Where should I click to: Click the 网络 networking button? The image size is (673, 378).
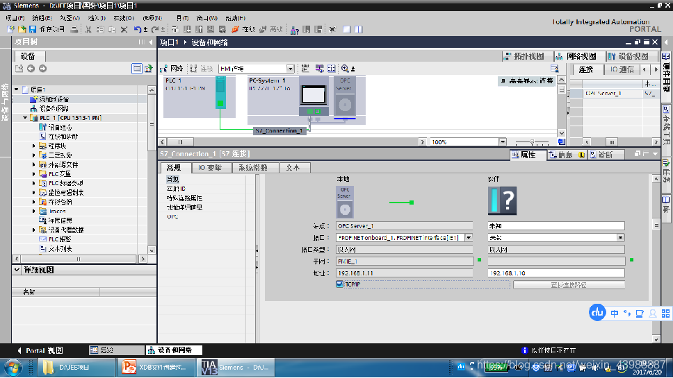pyautogui.click(x=172, y=69)
